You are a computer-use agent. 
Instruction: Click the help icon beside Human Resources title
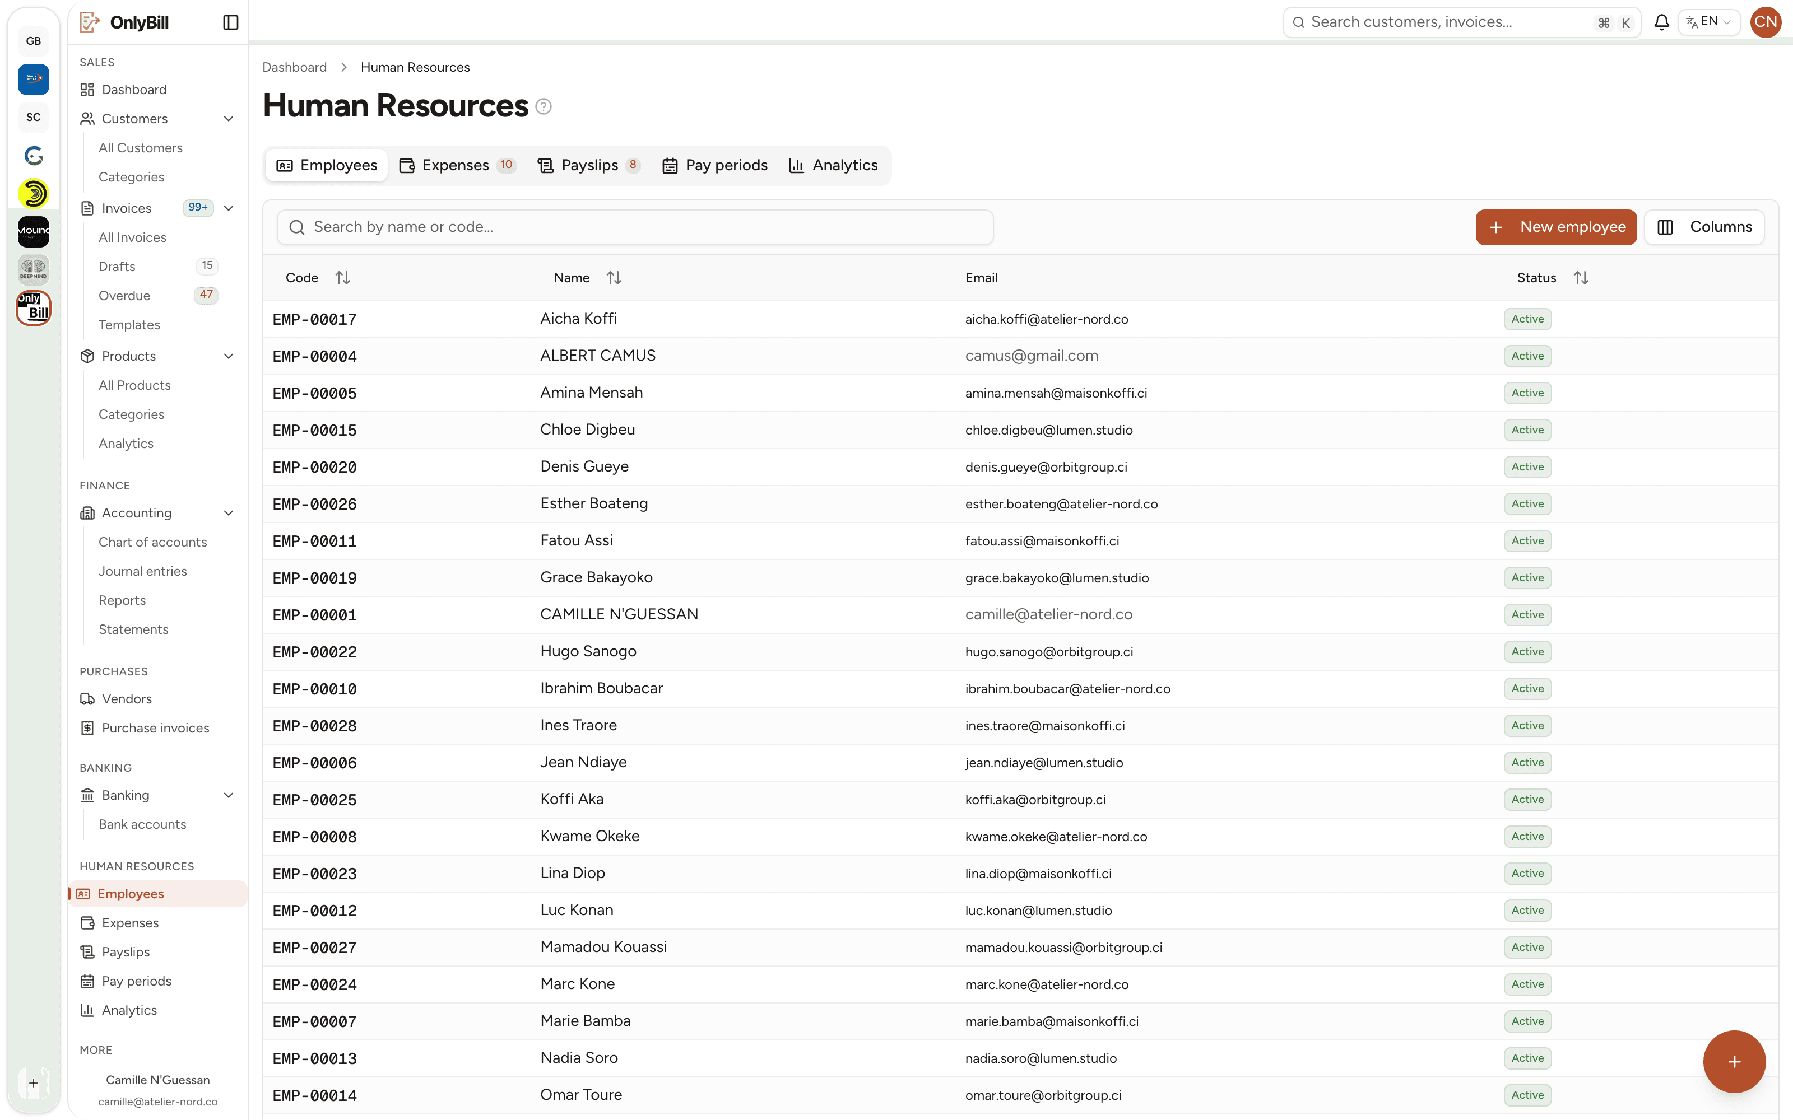pos(543,106)
